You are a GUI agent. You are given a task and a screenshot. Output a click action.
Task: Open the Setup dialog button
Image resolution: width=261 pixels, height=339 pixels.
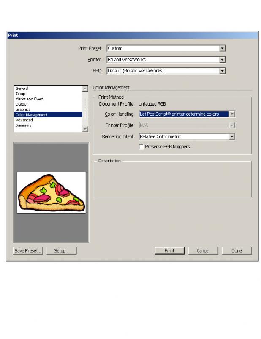[61, 250]
